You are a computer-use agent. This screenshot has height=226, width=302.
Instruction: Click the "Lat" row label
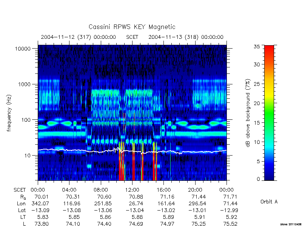(22, 210)
